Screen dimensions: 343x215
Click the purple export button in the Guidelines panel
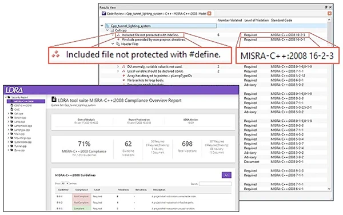pos(226,175)
